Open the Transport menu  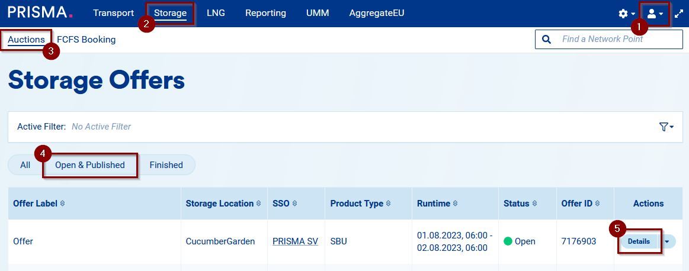pyautogui.click(x=113, y=13)
